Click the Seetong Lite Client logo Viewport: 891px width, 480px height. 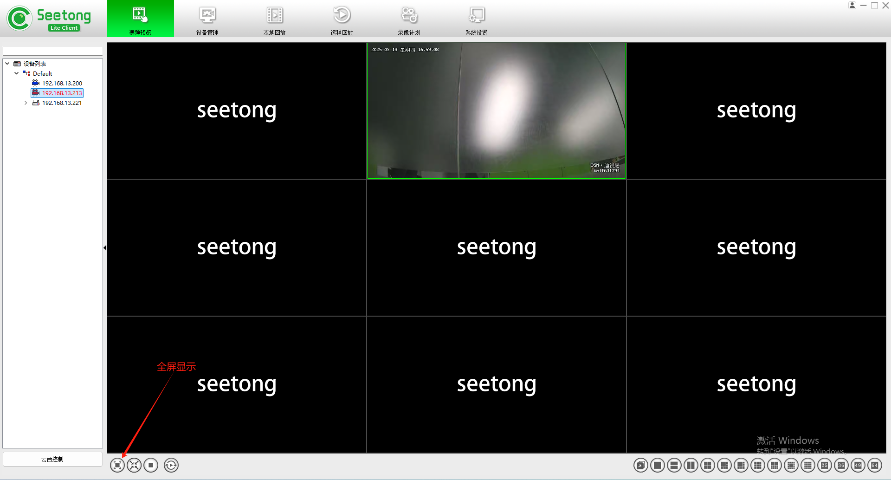[49, 19]
